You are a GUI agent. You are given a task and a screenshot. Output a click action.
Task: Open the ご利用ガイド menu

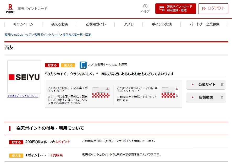click(x=96, y=24)
